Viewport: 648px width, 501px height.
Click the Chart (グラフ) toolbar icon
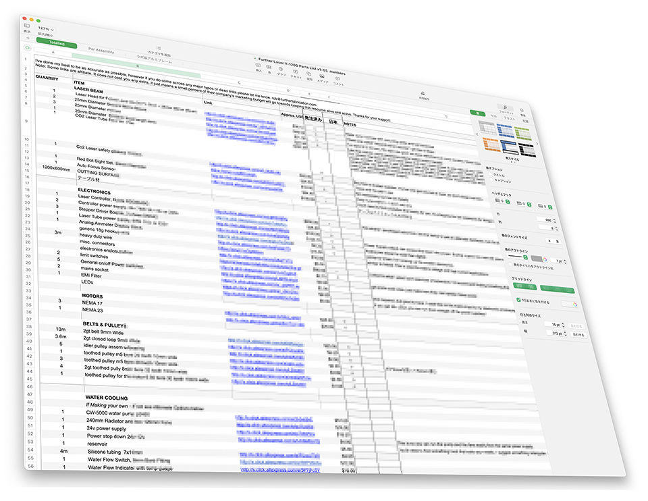click(281, 69)
